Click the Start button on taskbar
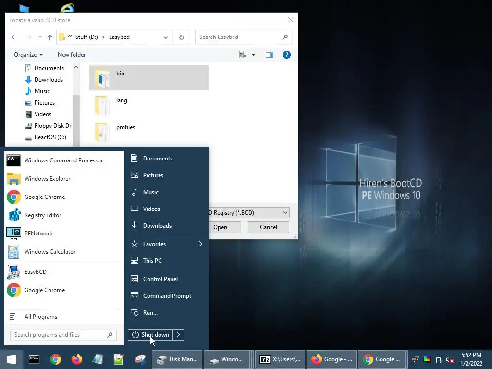The image size is (492, 369). 12,359
